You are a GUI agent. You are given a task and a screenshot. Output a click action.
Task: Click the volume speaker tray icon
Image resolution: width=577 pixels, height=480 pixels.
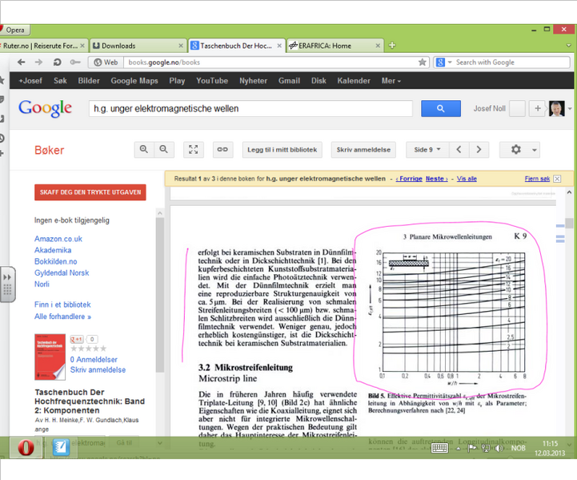[499, 448]
